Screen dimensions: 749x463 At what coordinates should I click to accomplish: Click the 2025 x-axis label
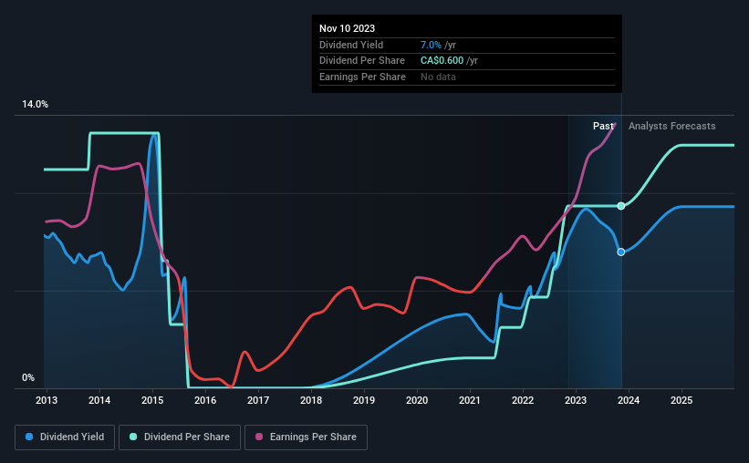point(681,400)
